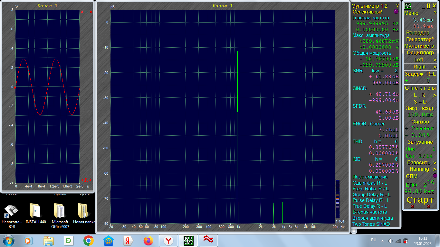Select the Two Tones SINAD measurement

[x=371, y=224]
